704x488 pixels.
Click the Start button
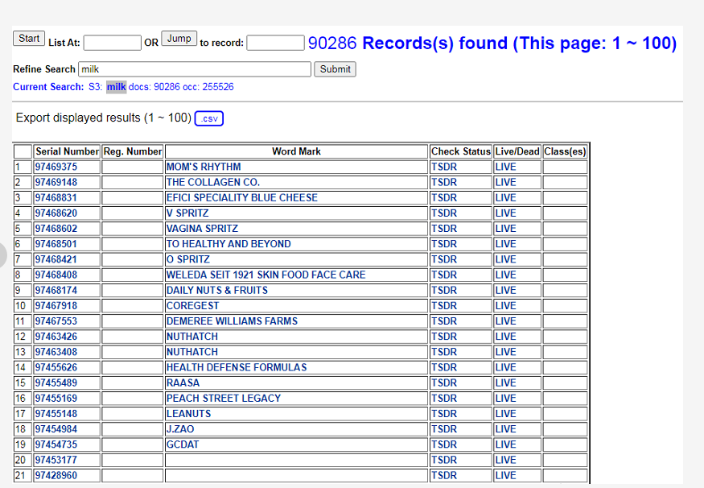point(29,38)
